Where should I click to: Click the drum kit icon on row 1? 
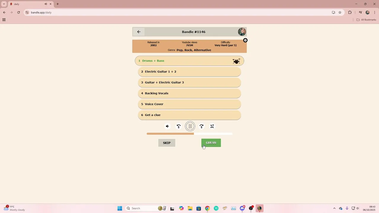point(236,61)
